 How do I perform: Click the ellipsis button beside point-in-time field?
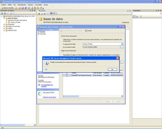(x=122, y=47)
